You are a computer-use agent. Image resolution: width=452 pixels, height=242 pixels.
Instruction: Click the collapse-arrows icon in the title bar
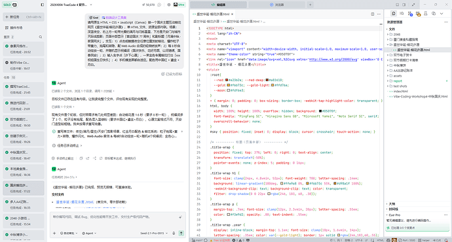click(x=413, y=5)
